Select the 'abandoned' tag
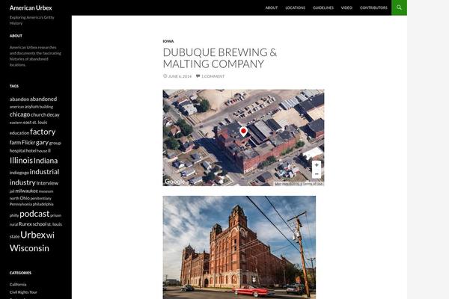This screenshot has height=299, width=449. tap(43, 99)
